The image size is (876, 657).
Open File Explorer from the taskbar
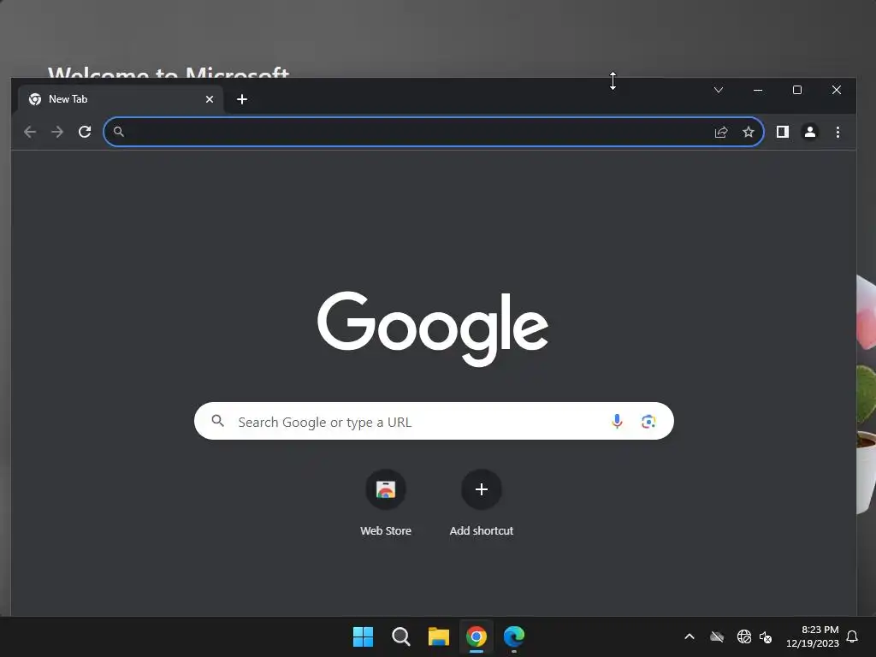pyautogui.click(x=439, y=636)
